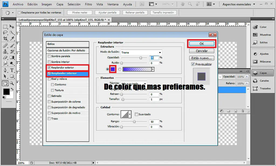Select the Rectangular Marquee tool
The height and width of the screenshot is (166, 276).
(5, 27)
